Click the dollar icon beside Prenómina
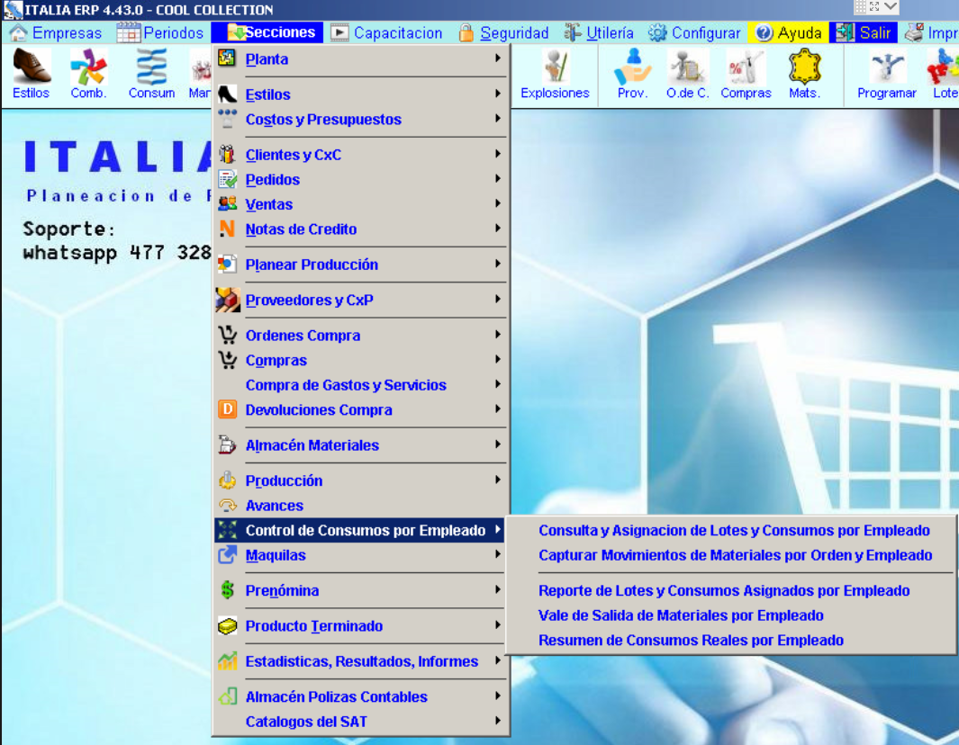 tap(227, 589)
